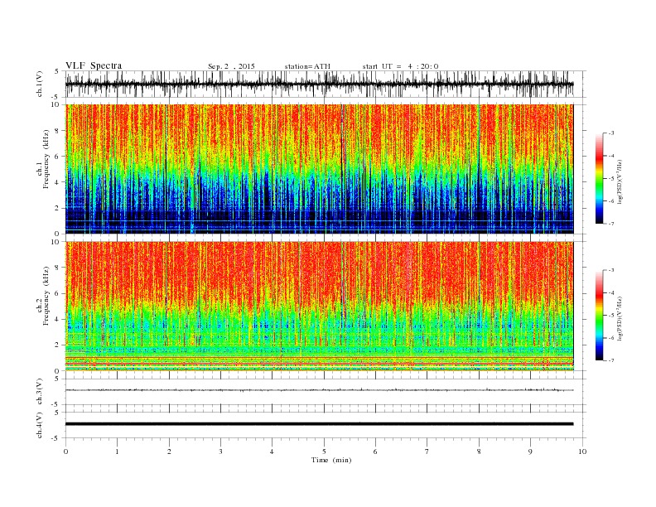Click the "ch.1(V)" waveform axis label

40,84
